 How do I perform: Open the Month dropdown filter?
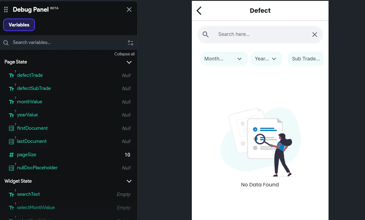(224, 59)
